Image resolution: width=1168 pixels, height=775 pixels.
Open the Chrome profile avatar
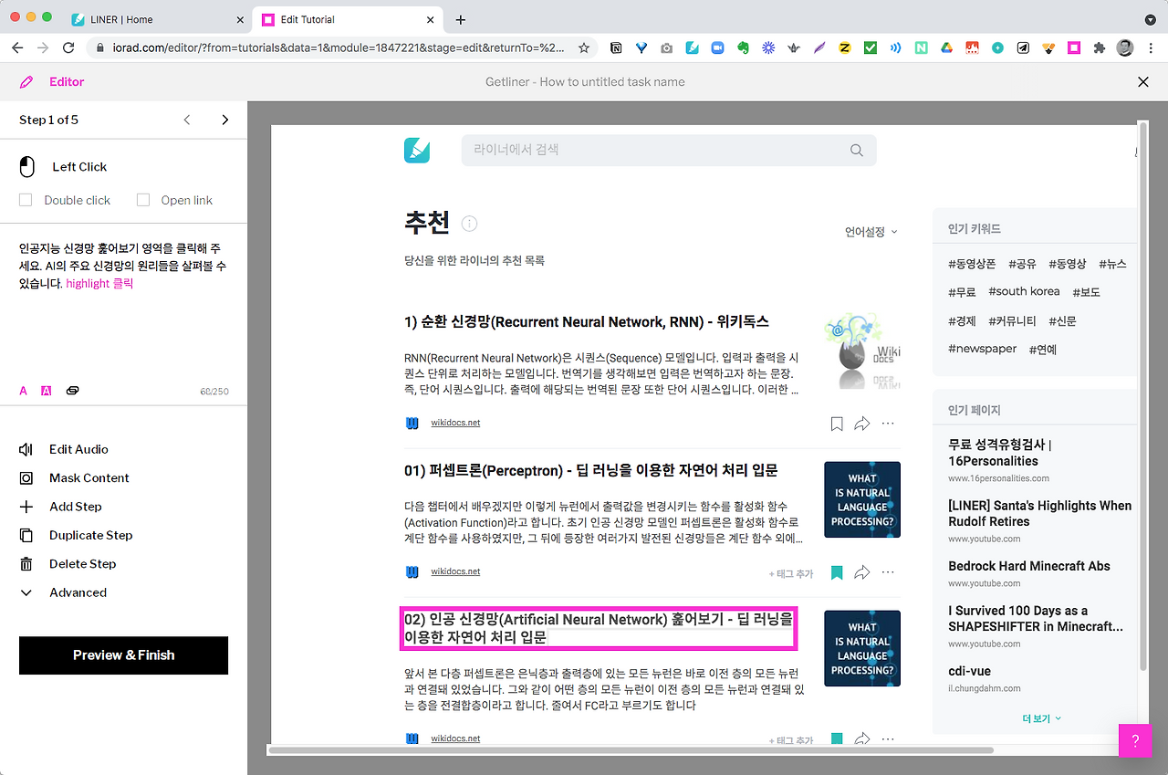[1125, 47]
